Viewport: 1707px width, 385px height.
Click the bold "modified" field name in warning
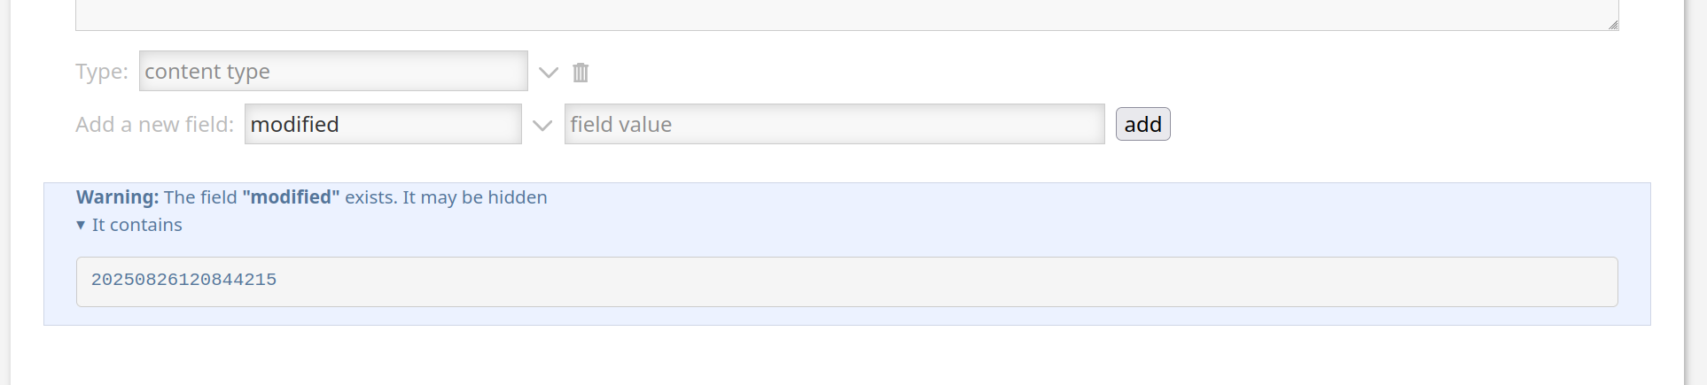tap(291, 197)
